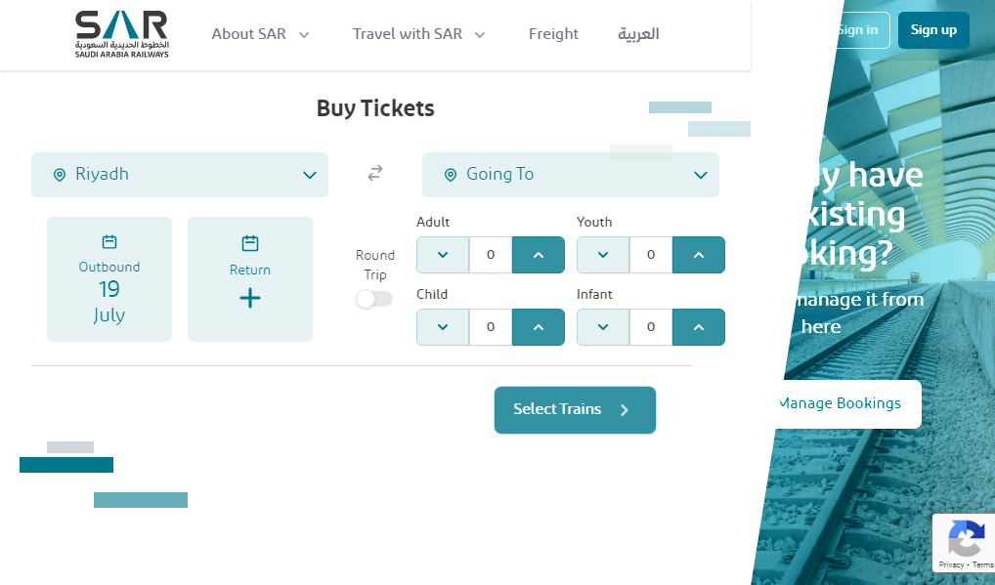The width and height of the screenshot is (995, 585).
Task: Switch language to العربية
Action: [638, 34]
